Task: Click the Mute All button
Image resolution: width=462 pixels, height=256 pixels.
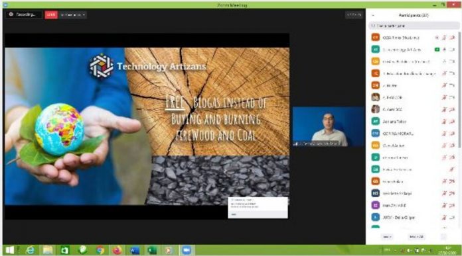Action: pyautogui.click(x=416, y=237)
